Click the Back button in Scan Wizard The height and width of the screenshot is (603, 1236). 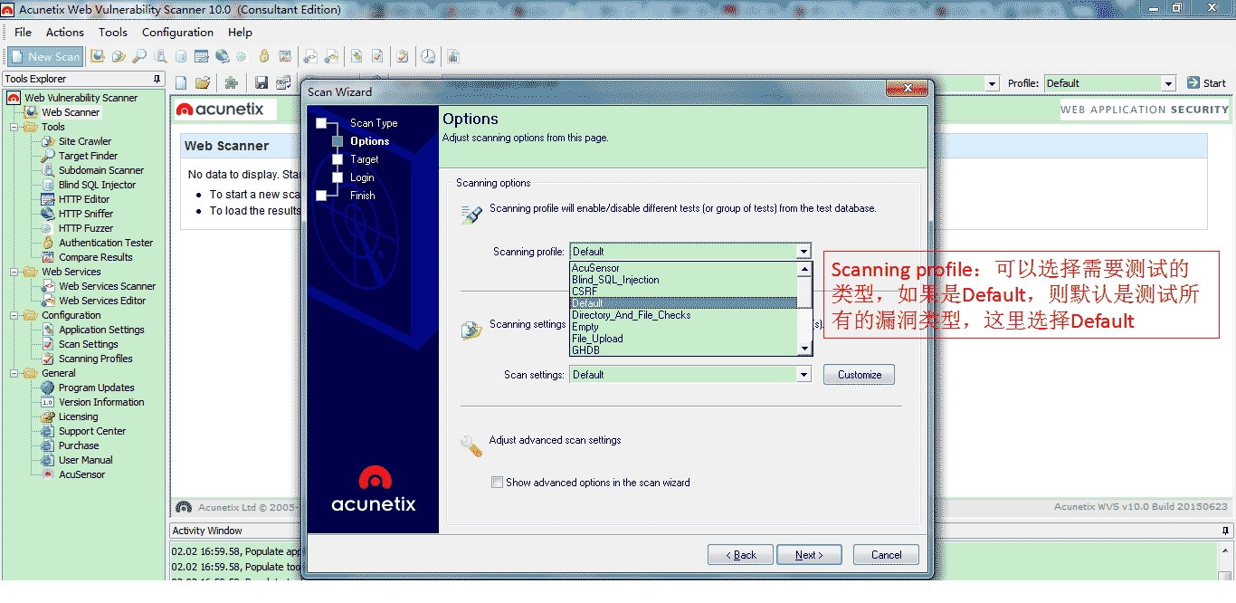[740, 555]
